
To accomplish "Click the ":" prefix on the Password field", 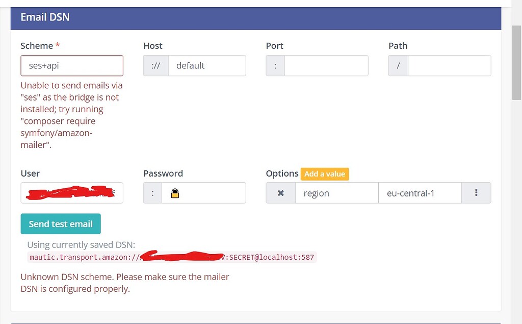I will [x=152, y=193].
